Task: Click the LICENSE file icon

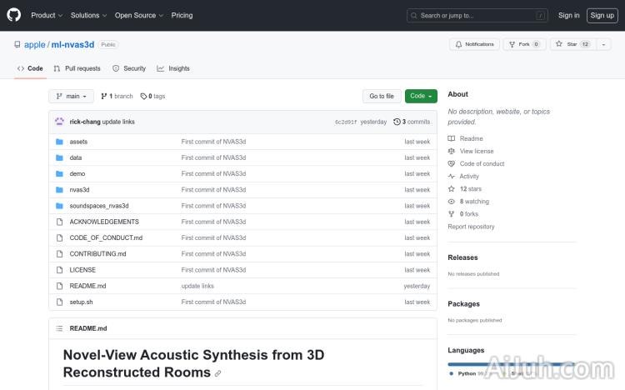Action: click(59, 270)
